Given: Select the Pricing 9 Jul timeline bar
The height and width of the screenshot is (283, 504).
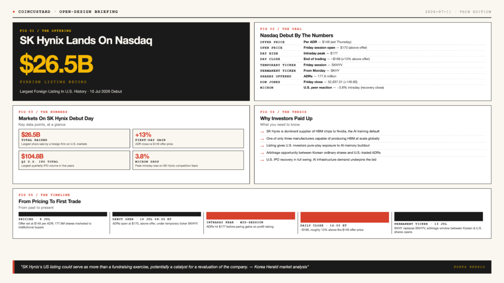Looking at the screenshot, I should point(63,214).
